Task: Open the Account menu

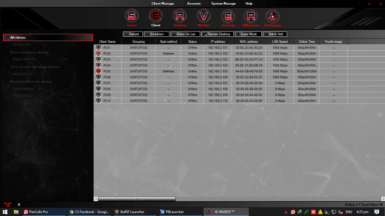Action: tap(194, 3)
